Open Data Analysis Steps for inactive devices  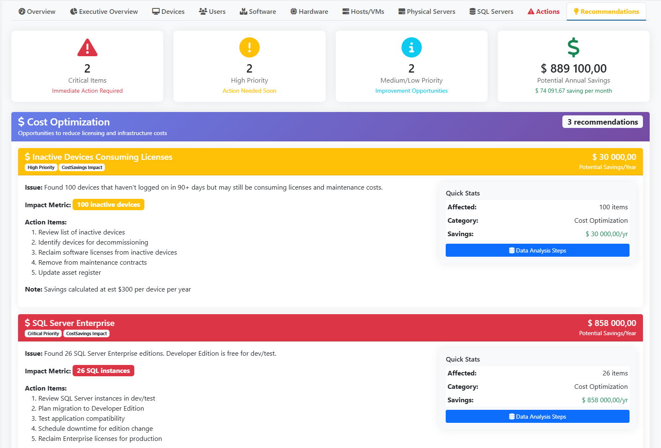point(538,250)
